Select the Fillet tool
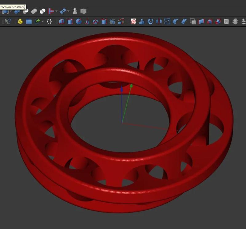The height and width of the screenshot is (229, 246). click(x=176, y=21)
